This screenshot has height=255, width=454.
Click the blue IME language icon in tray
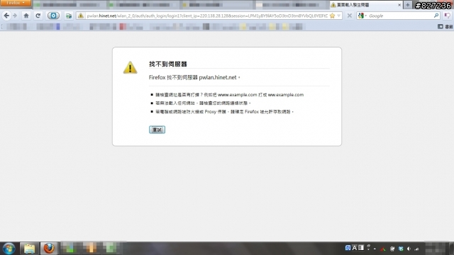pyautogui.click(x=348, y=248)
